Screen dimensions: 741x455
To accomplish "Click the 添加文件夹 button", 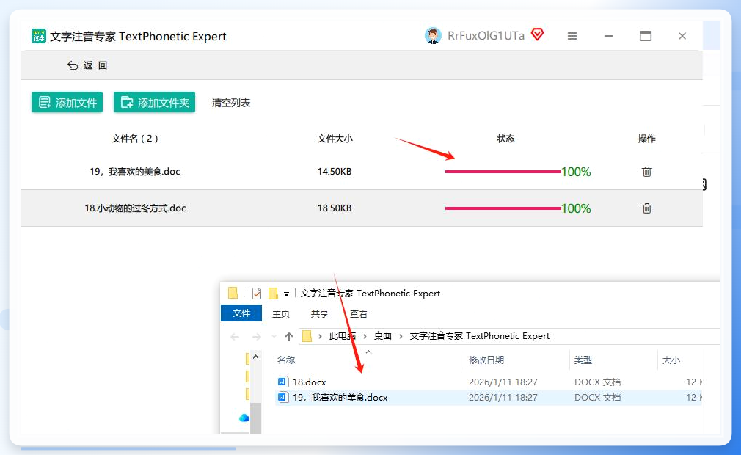I will coord(155,102).
